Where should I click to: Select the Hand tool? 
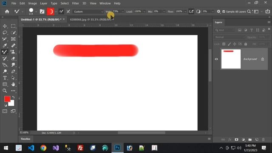(x=13, y=84)
